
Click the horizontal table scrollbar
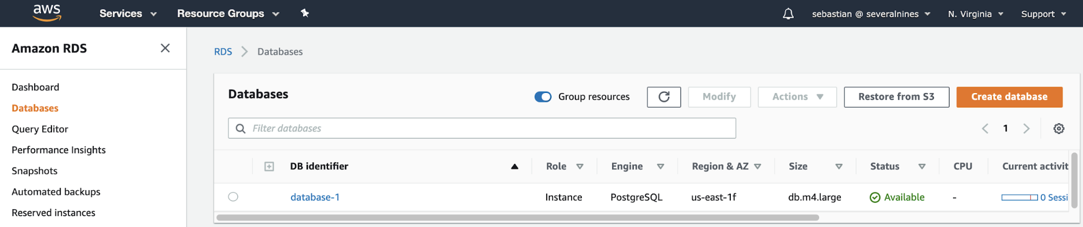[517, 218]
